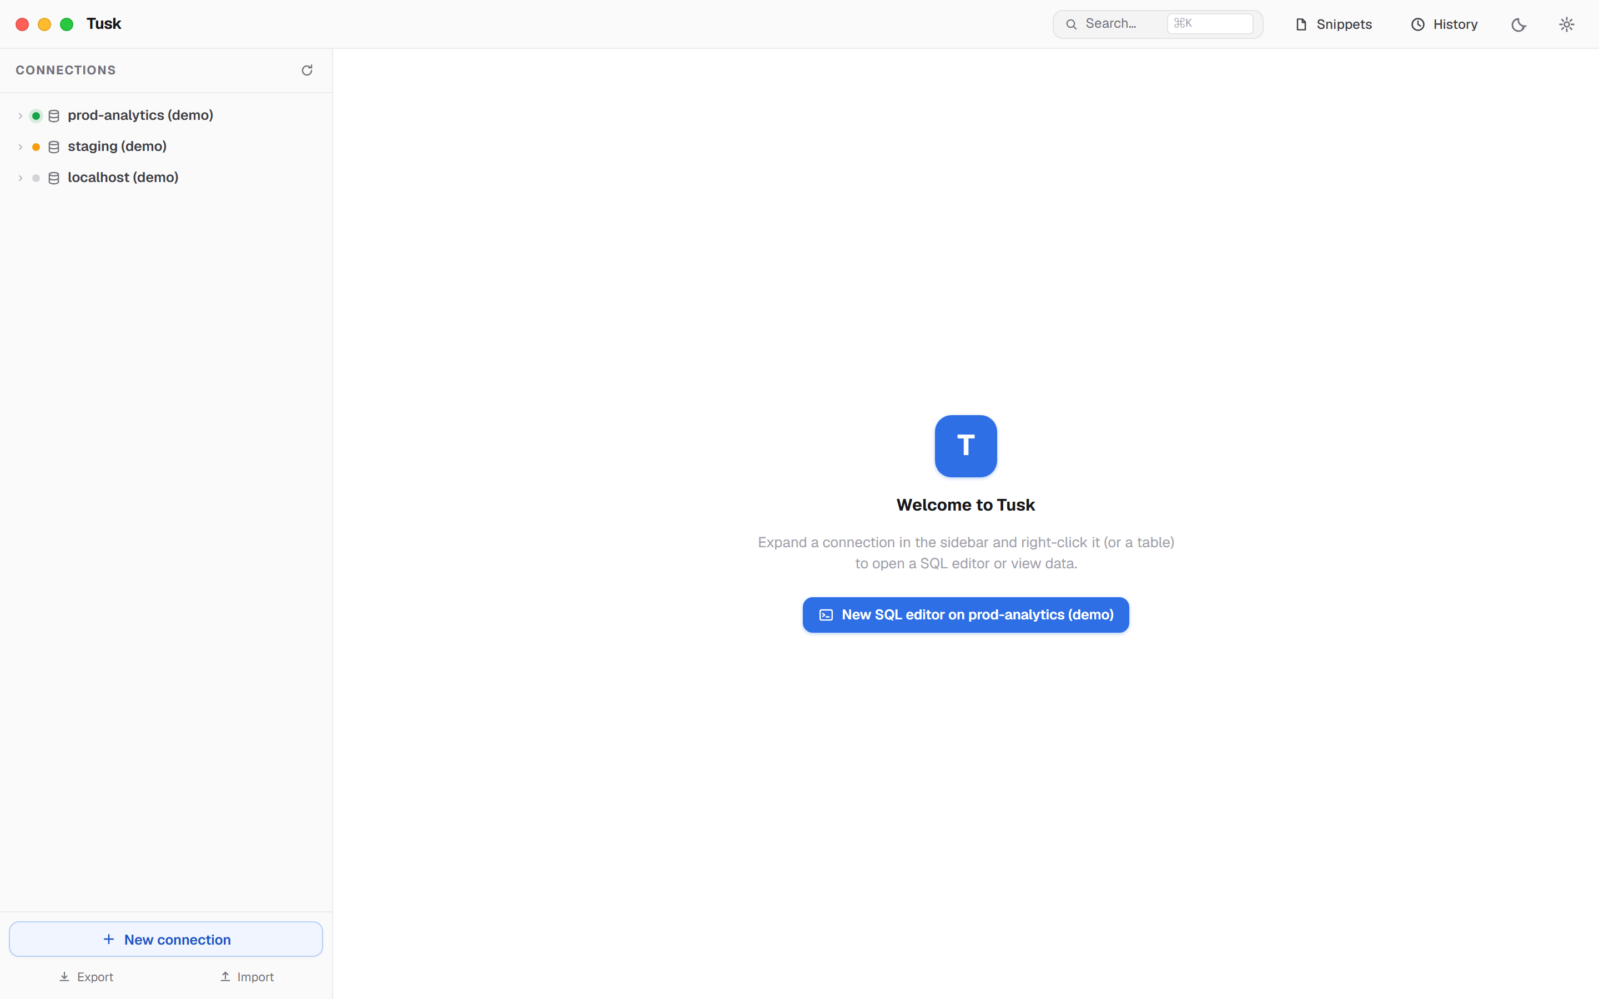Click the ⌘K shortcut badge in search
Image resolution: width=1599 pixels, height=999 pixels.
tap(1210, 24)
